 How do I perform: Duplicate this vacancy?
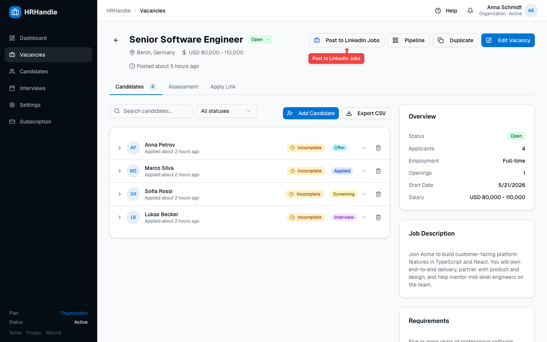[455, 40]
